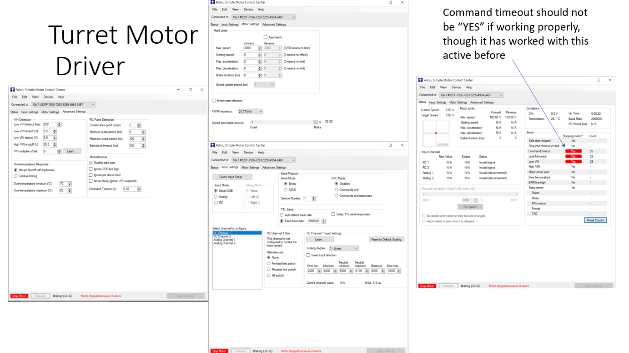
Task: Click the Command timeout red Yes cell
Action: click(573, 151)
